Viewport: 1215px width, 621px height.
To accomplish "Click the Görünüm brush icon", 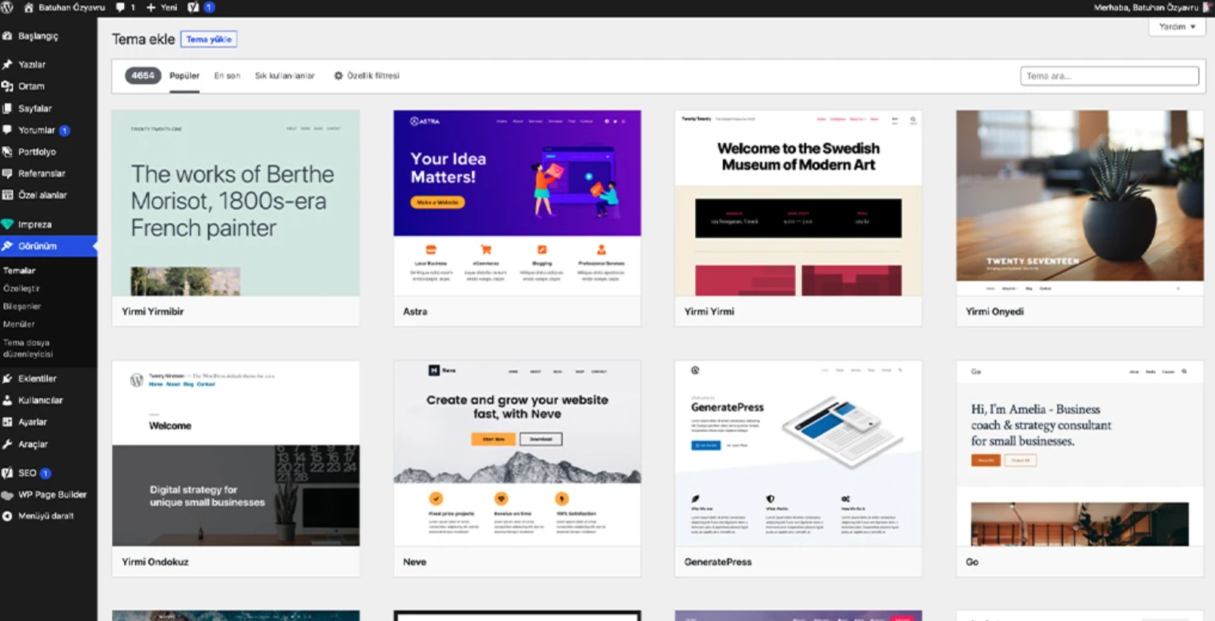I will click(x=7, y=246).
